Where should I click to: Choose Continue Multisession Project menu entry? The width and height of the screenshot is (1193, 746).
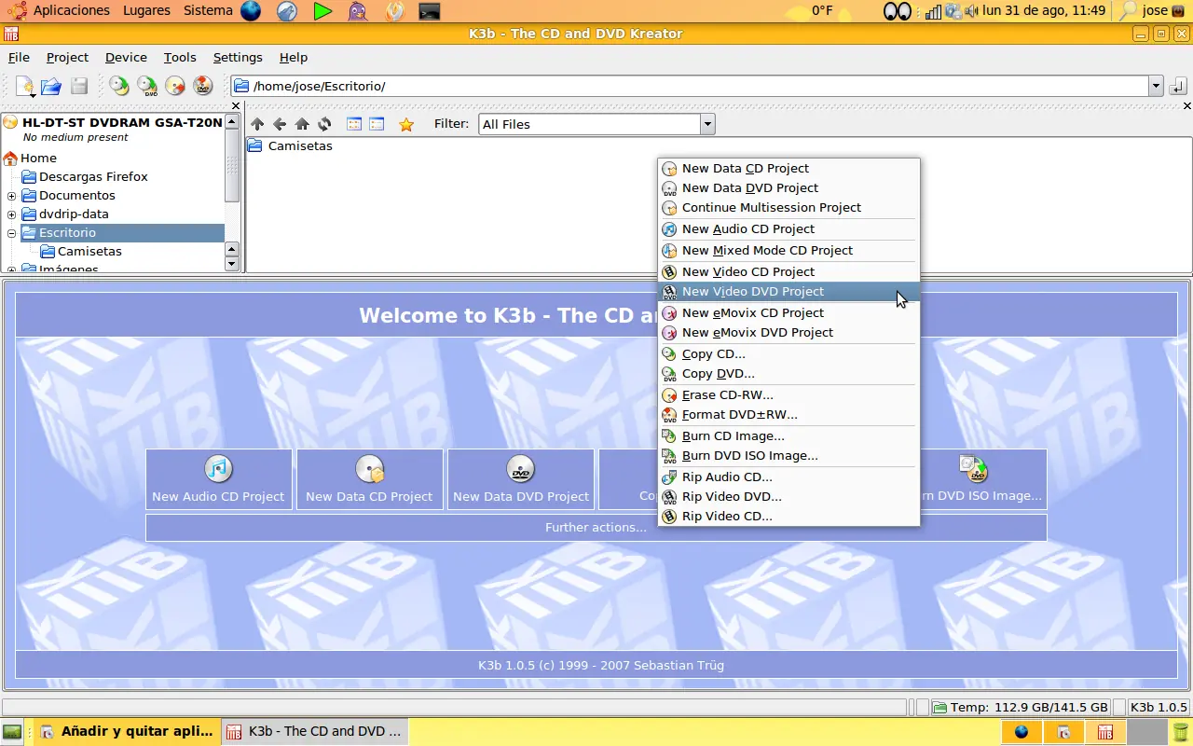coord(788,208)
